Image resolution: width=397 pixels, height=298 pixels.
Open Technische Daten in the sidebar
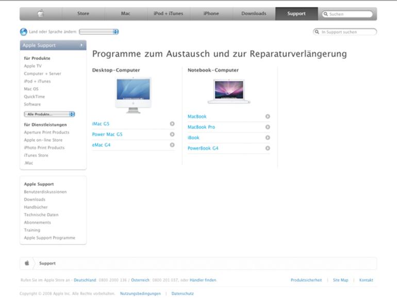tap(41, 214)
